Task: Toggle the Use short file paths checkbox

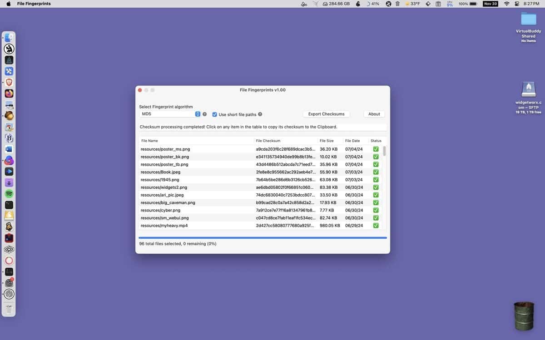Action: [215, 114]
